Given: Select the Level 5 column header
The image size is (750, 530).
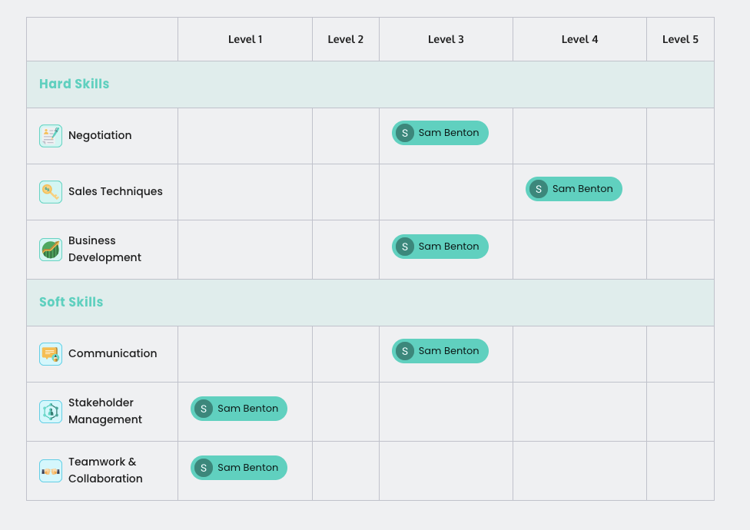Looking at the screenshot, I should (x=680, y=39).
